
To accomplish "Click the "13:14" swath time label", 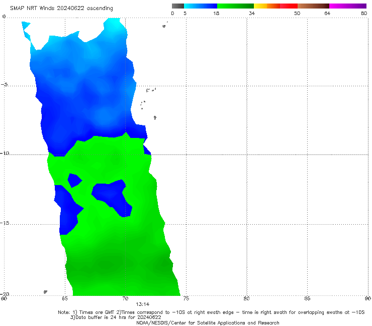I will 143,304.
